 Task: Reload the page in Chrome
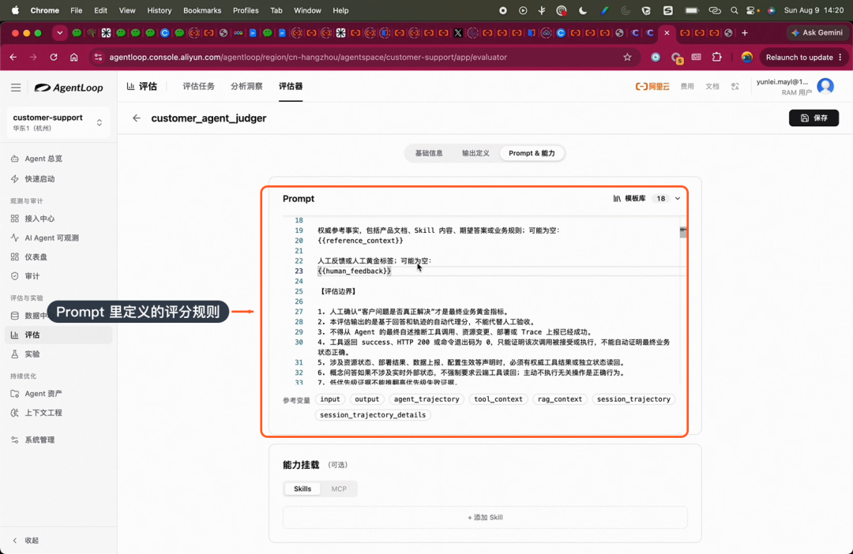(x=54, y=57)
